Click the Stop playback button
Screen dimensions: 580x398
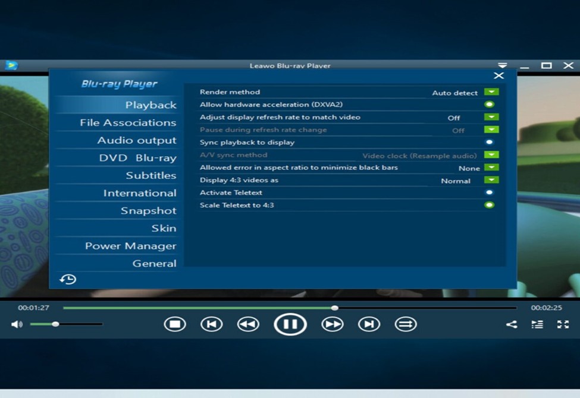pos(175,324)
